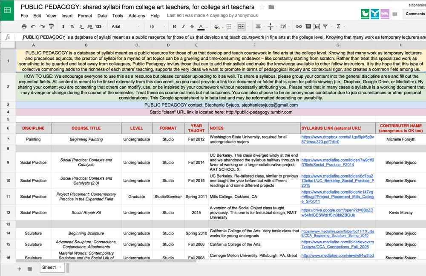Open the View menu
The height and width of the screenshot is (276, 426).
coord(51,16)
